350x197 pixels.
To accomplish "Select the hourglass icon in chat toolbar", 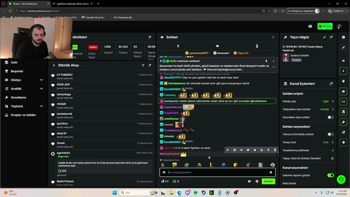I will [257, 46].
